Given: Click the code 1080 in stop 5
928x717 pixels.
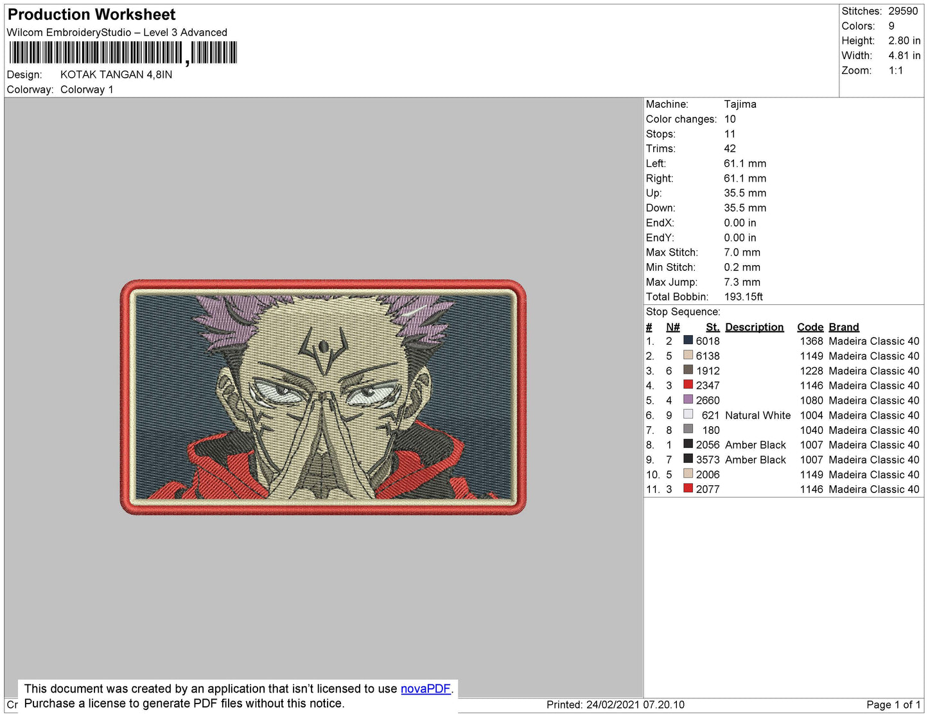Looking at the screenshot, I should click(811, 401).
